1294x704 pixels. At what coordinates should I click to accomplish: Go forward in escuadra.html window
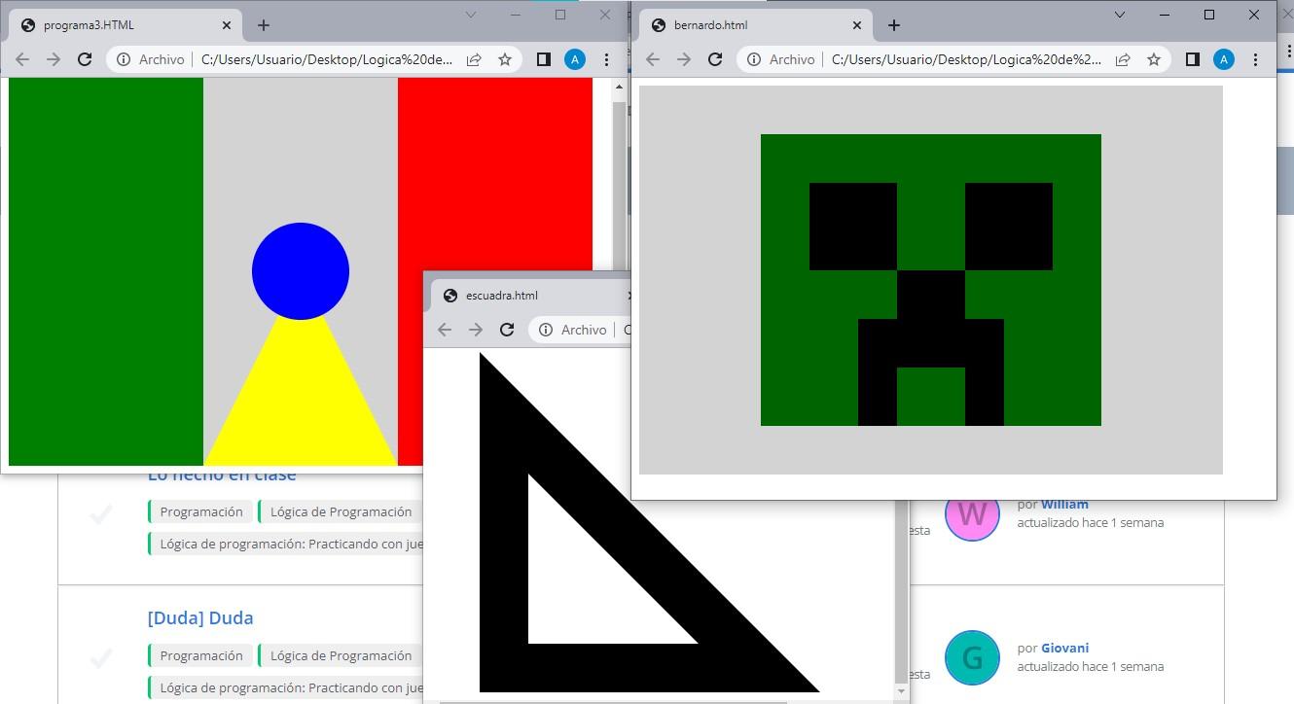click(476, 330)
